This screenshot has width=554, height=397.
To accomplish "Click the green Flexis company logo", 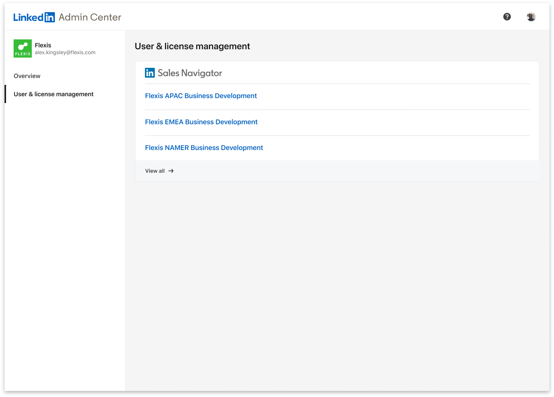I will (x=23, y=48).
